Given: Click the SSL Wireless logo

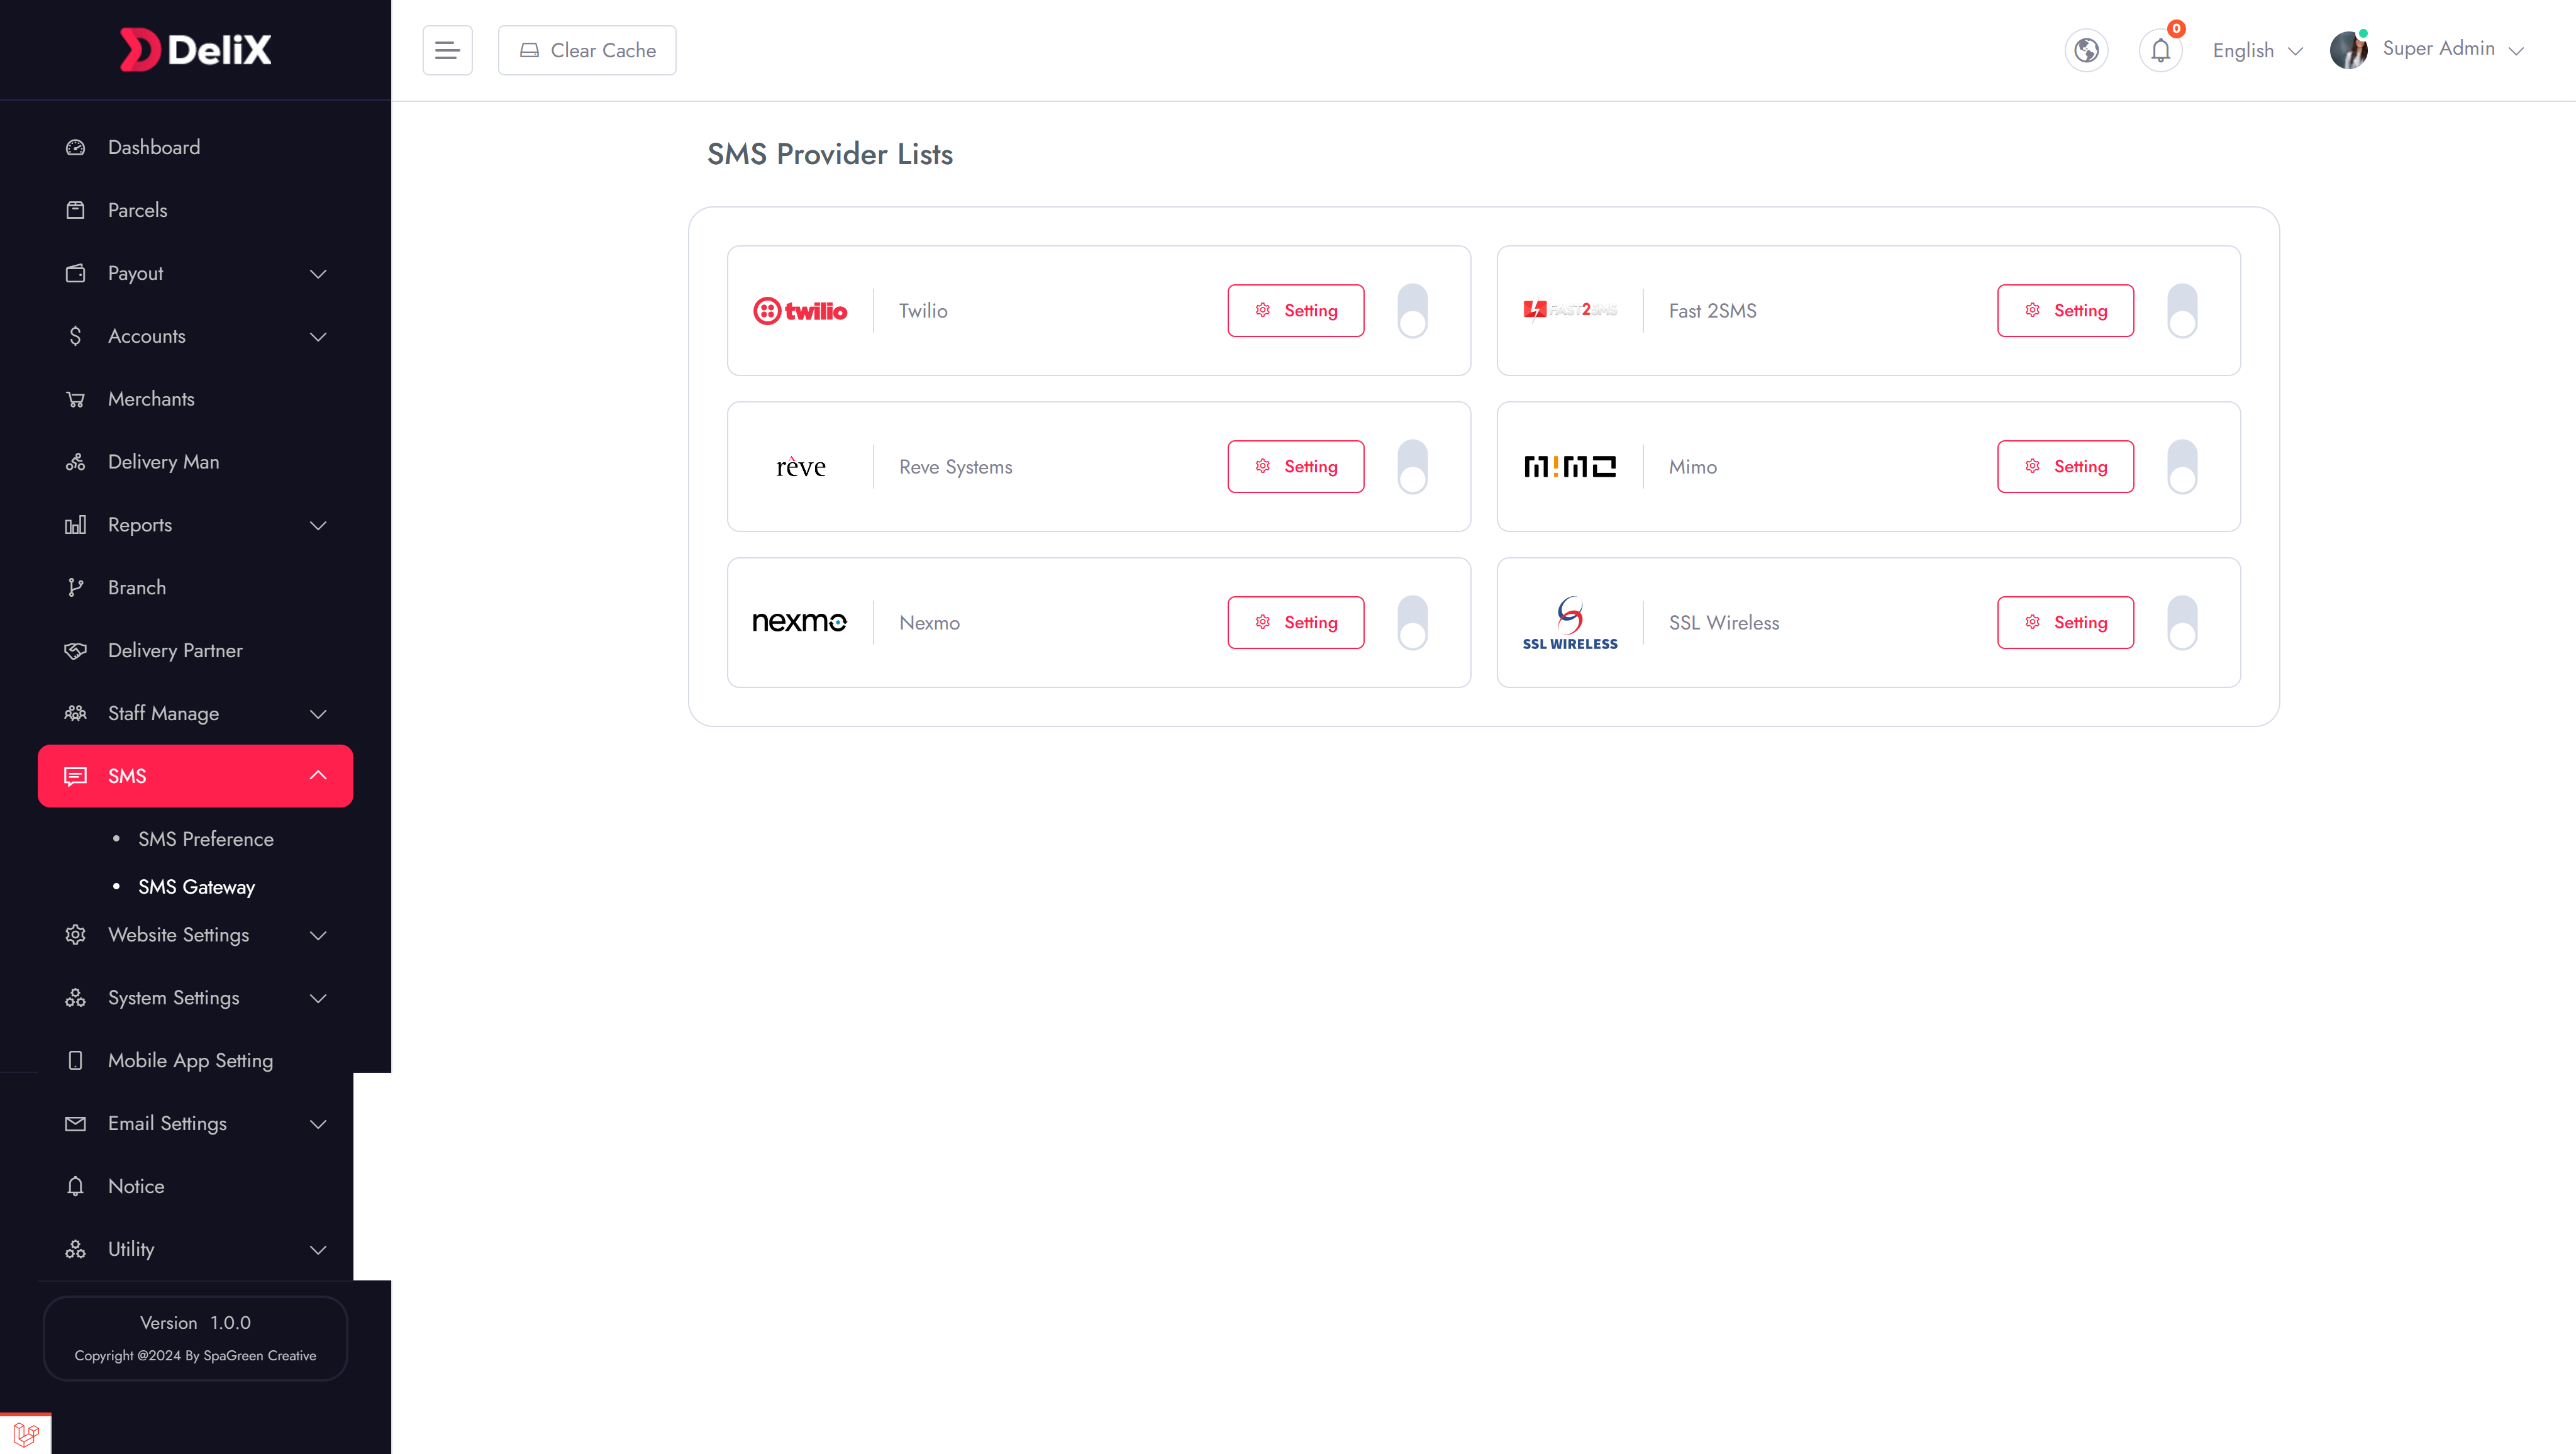Looking at the screenshot, I should (x=1570, y=623).
